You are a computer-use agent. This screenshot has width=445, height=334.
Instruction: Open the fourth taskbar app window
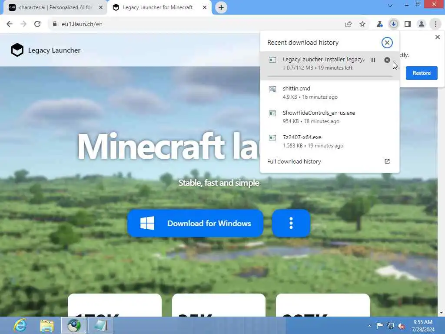101,325
